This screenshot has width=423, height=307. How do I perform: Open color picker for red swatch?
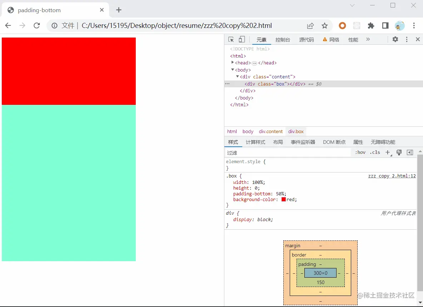click(x=284, y=199)
